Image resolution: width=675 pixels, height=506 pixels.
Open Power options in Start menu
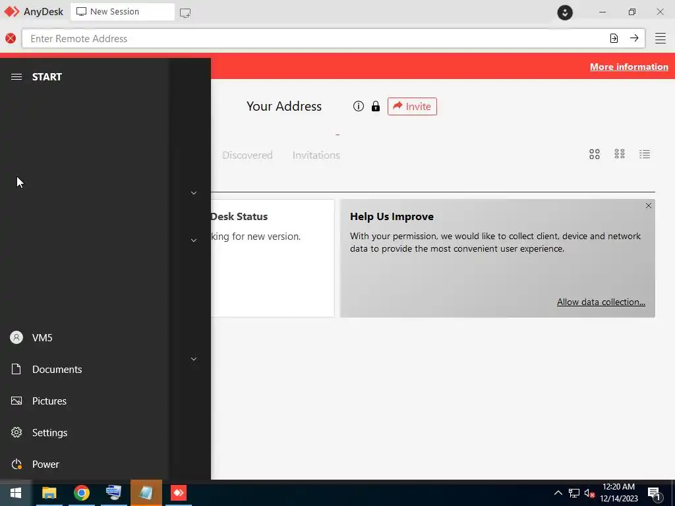tap(84, 464)
